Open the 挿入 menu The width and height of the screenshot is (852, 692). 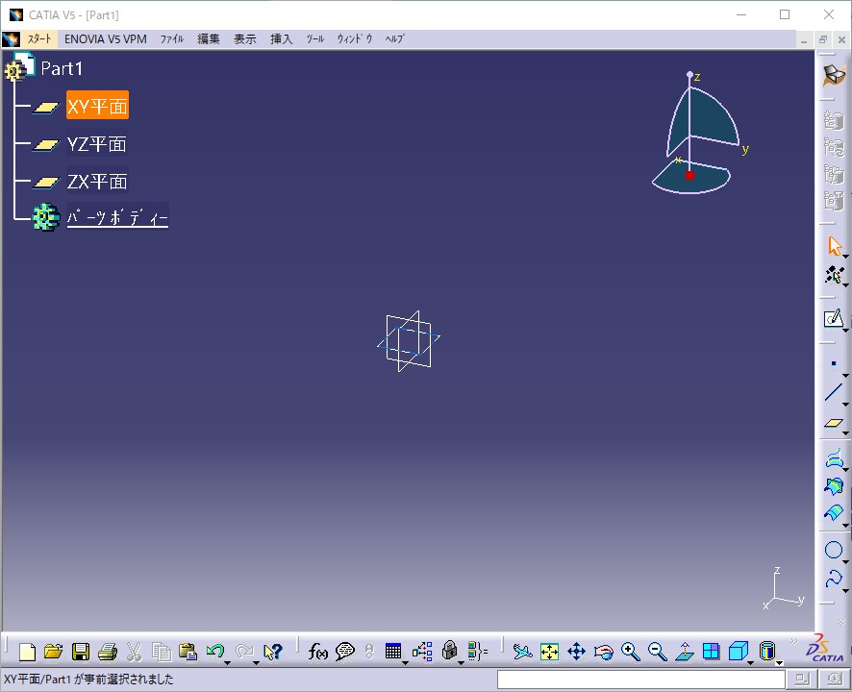(282, 39)
